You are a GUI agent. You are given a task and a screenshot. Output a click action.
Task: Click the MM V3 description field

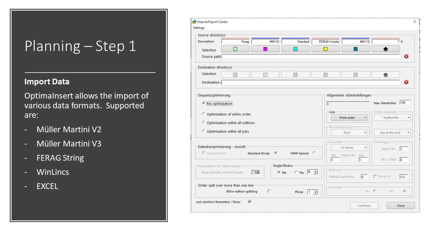click(x=355, y=42)
